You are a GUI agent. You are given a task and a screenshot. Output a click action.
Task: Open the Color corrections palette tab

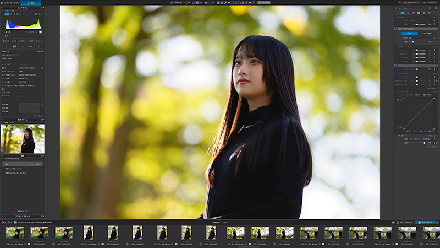(408, 13)
